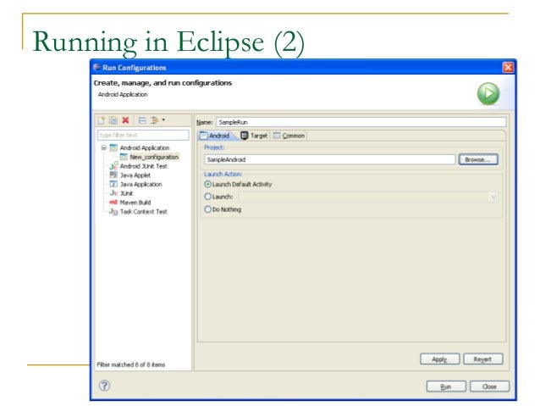Click the New launch configuration icon
The image size is (540, 406).
pos(102,120)
